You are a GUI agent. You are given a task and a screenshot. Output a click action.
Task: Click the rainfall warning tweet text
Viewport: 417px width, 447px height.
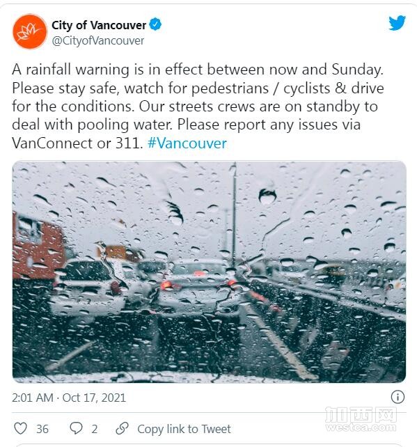pos(198,106)
